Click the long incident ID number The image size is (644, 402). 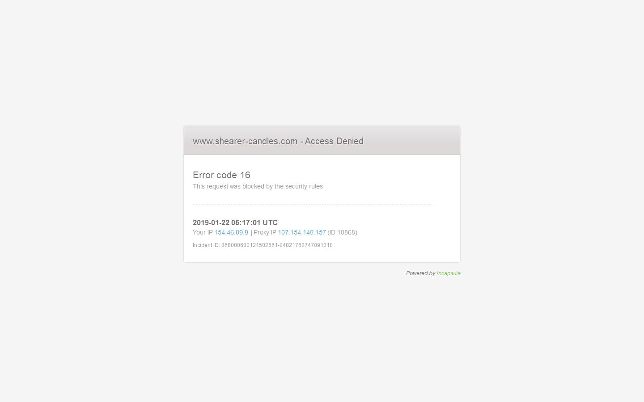[277, 245]
